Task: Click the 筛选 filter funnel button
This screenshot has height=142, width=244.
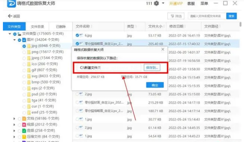Action: (x=176, y=16)
